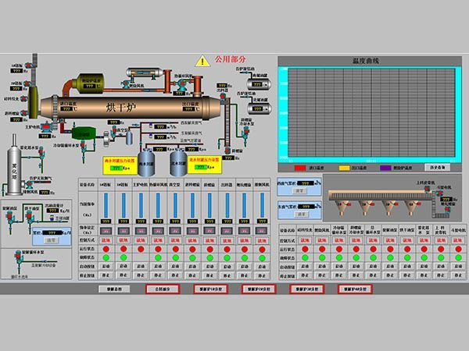Click the yellow outlet temperature legend swatch
This screenshot has width=469, height=351.
[344, 168]
